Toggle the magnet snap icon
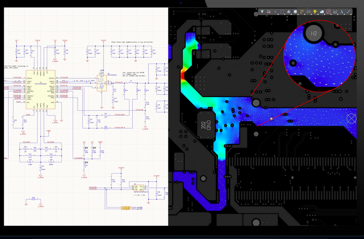The height and width of the screenshot is (239, 364). pyautogui.click(x=269, y=12)
